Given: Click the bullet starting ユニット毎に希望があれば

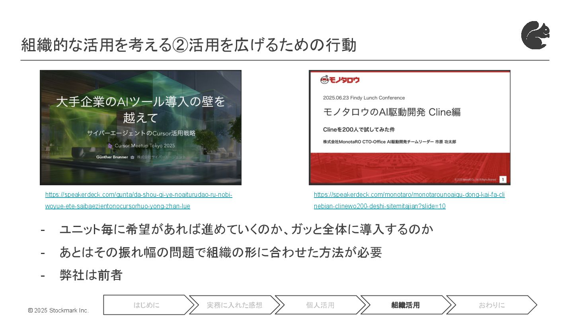Looking at the screenshot, I should [246, 229].
